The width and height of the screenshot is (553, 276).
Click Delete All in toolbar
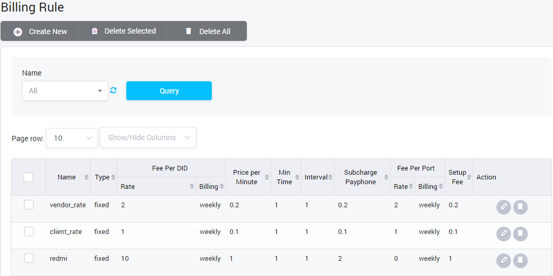208,31
